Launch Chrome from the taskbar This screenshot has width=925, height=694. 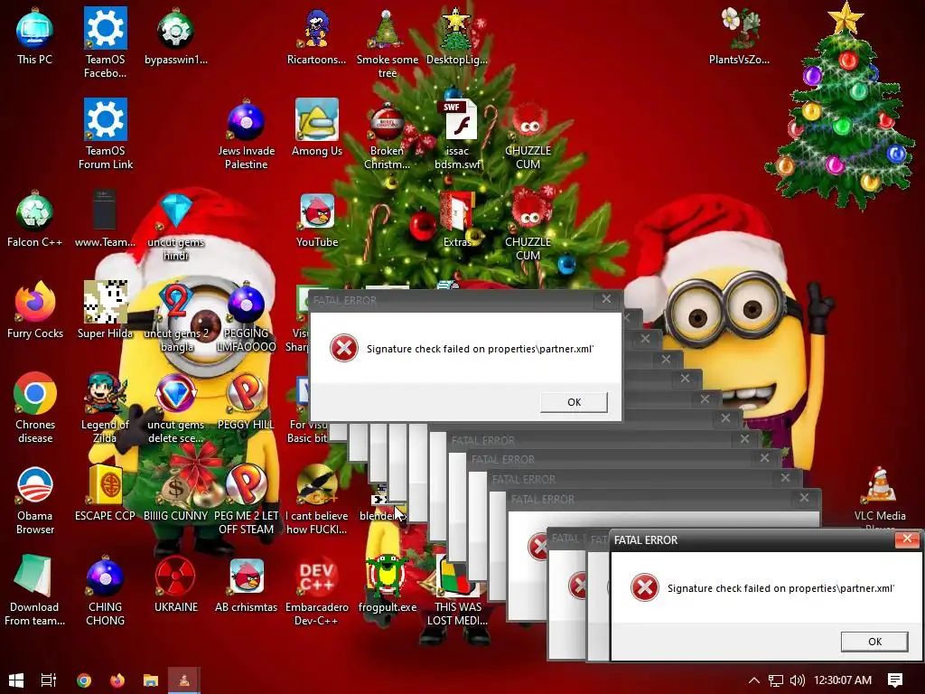tap(84, 680)
